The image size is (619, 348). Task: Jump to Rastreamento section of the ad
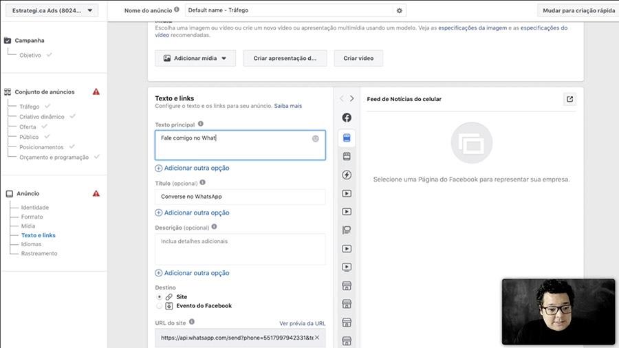pyautogui.click(x=39, y=253)
